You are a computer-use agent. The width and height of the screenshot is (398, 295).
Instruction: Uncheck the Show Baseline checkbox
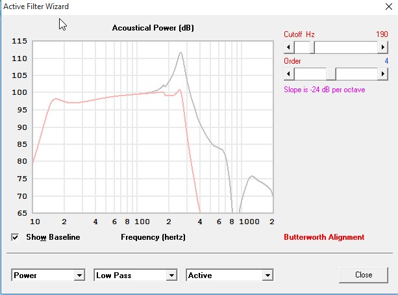pyautogui.click(x=15, y=237)
